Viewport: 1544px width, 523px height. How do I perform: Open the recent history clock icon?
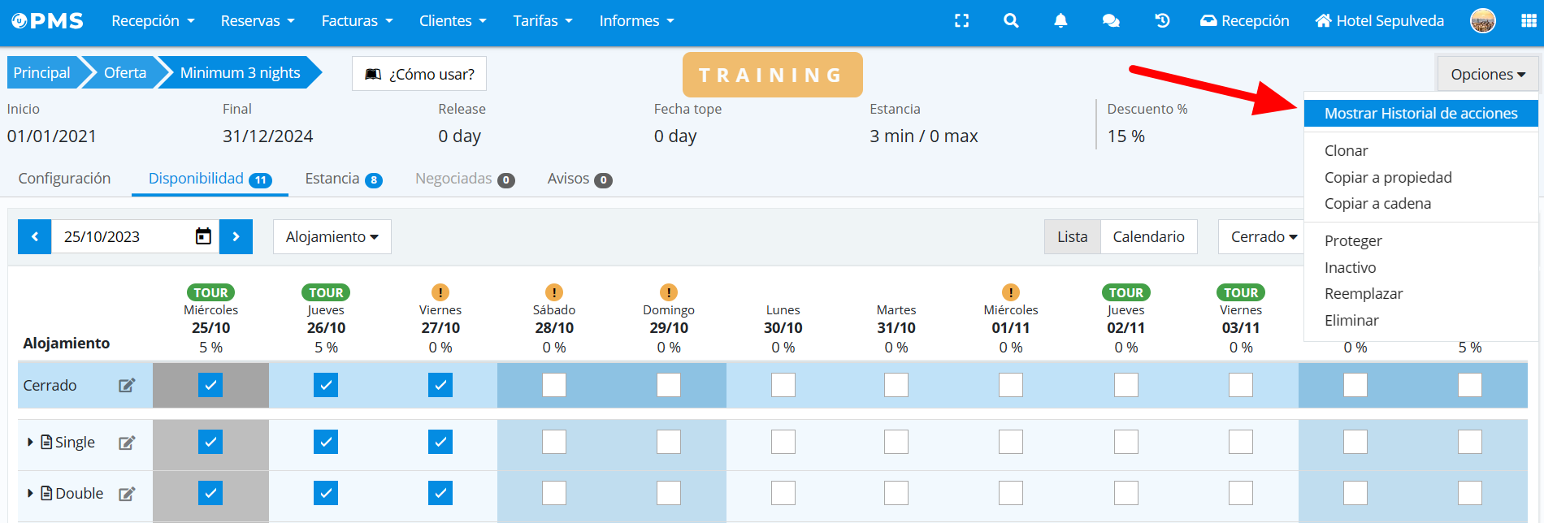pos(1162,21)
